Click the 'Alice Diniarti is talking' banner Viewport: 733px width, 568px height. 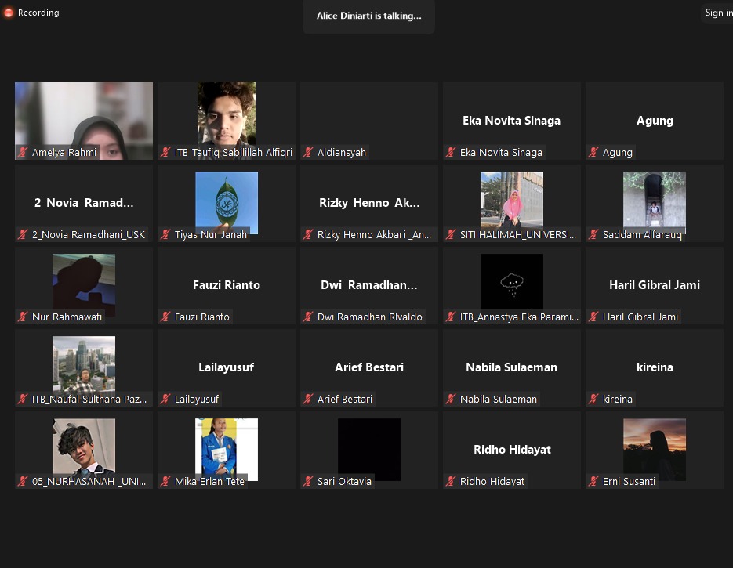click(368, 16)
